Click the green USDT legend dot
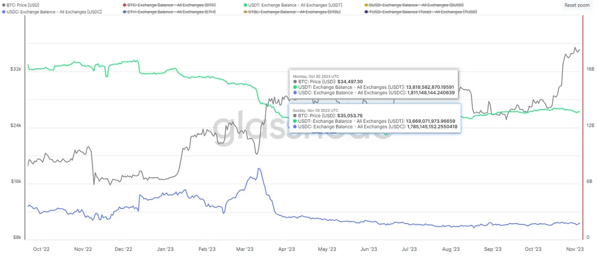Image resolution: width=597 pixels, height=258 pixels. (245, 5)
